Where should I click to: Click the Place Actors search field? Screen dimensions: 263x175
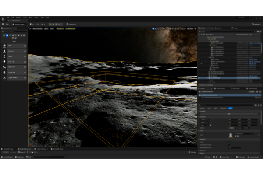pyautogui.click(x=14, y=32)
